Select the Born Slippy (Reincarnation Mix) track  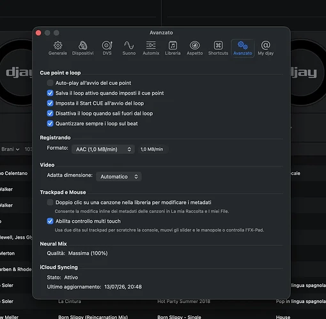[93, 317]
